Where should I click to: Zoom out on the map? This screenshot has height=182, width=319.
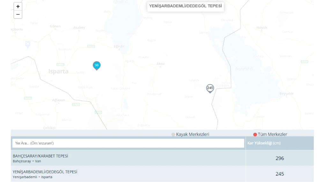(18, 14)
